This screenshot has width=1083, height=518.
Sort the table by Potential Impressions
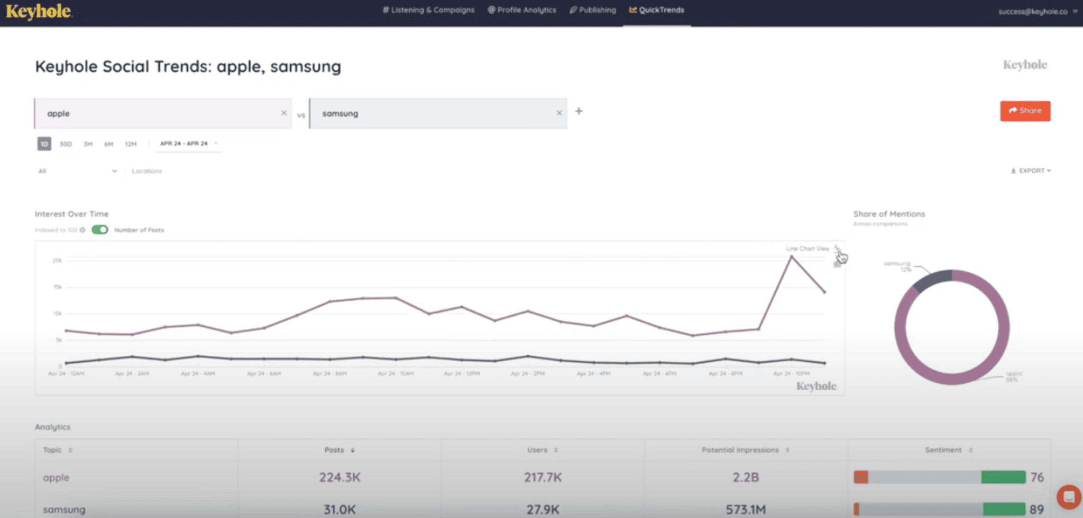pyautogui.click(x=746, y=450)
